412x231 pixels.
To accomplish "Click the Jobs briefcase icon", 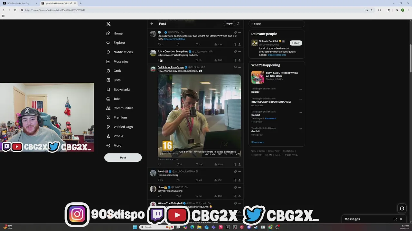I will pyautogui.click(x=108, y=99).
